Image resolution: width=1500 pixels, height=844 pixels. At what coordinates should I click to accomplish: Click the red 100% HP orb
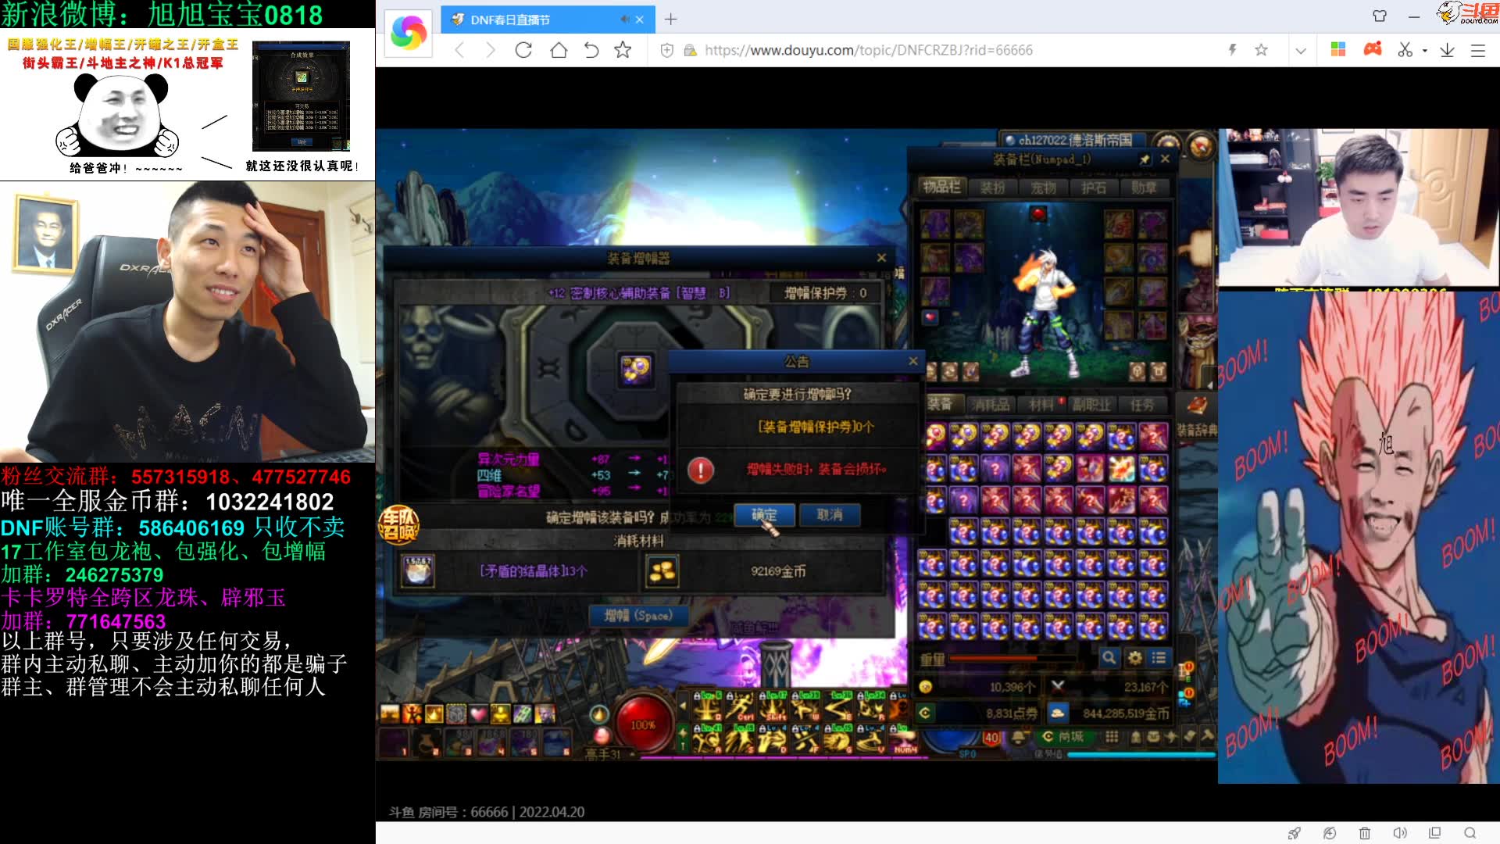point(644,724)
